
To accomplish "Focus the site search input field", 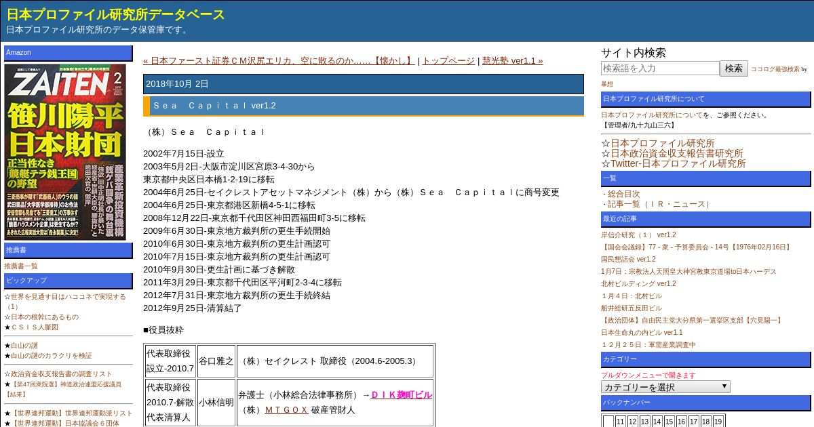I will pyautogui.click(x=660, y=68).
